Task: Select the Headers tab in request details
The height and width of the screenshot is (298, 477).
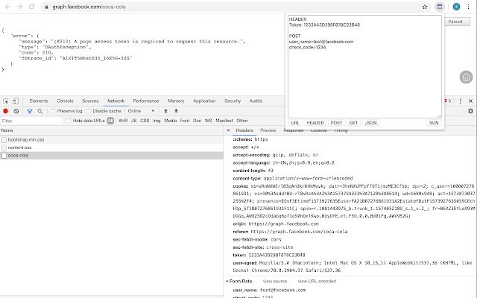Action: tap(244, 130)
